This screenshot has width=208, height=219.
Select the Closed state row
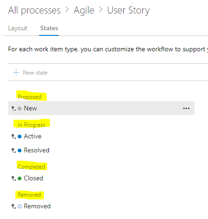(x=101, y=178)
